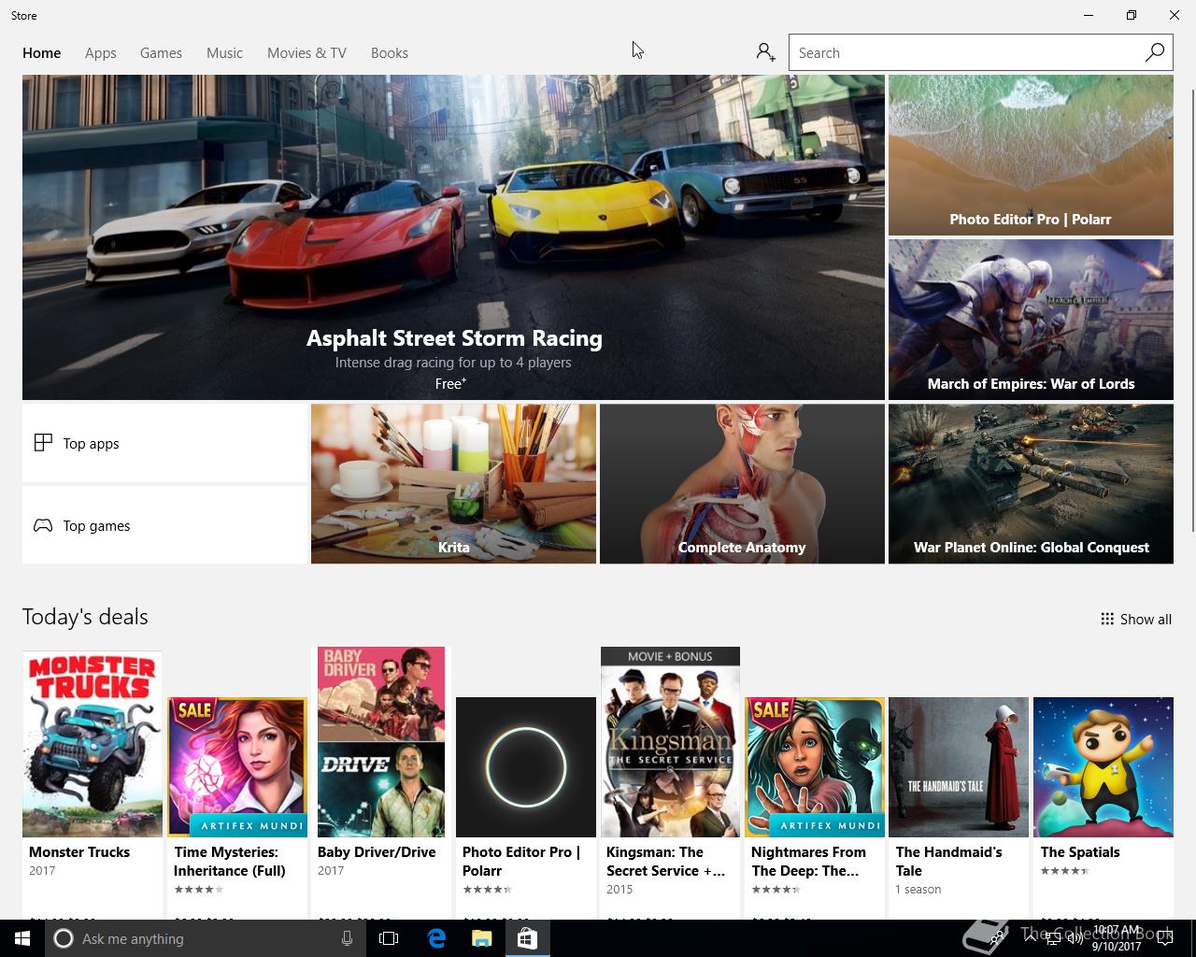Select The Handmaid's Tale poster
The height and width of the screenshot is (957, 1196).
point(959,767)
